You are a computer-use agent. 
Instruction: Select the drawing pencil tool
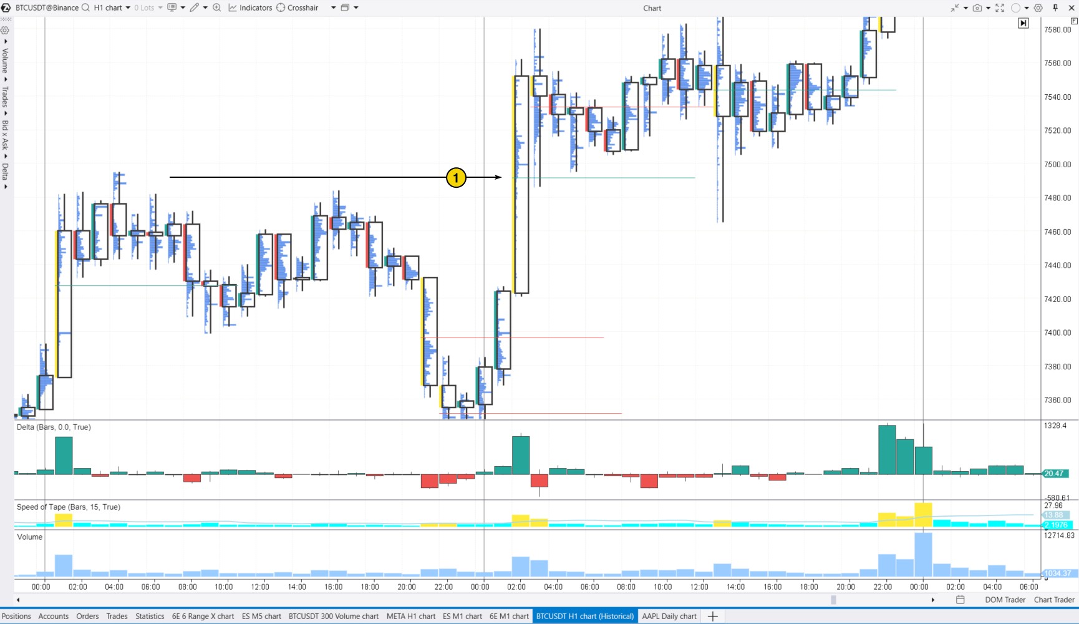tap(195, 7)
